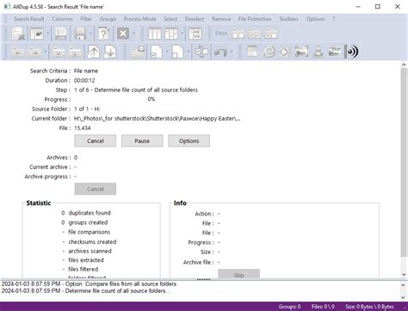Open the Columns menu
The width and height of the screenshot is (408, 311).
coord(62,19)
